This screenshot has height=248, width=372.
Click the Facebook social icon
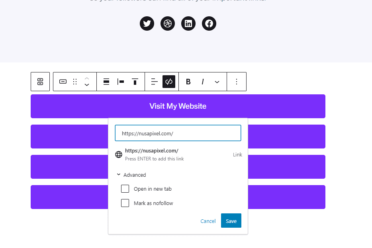point(209,23)
